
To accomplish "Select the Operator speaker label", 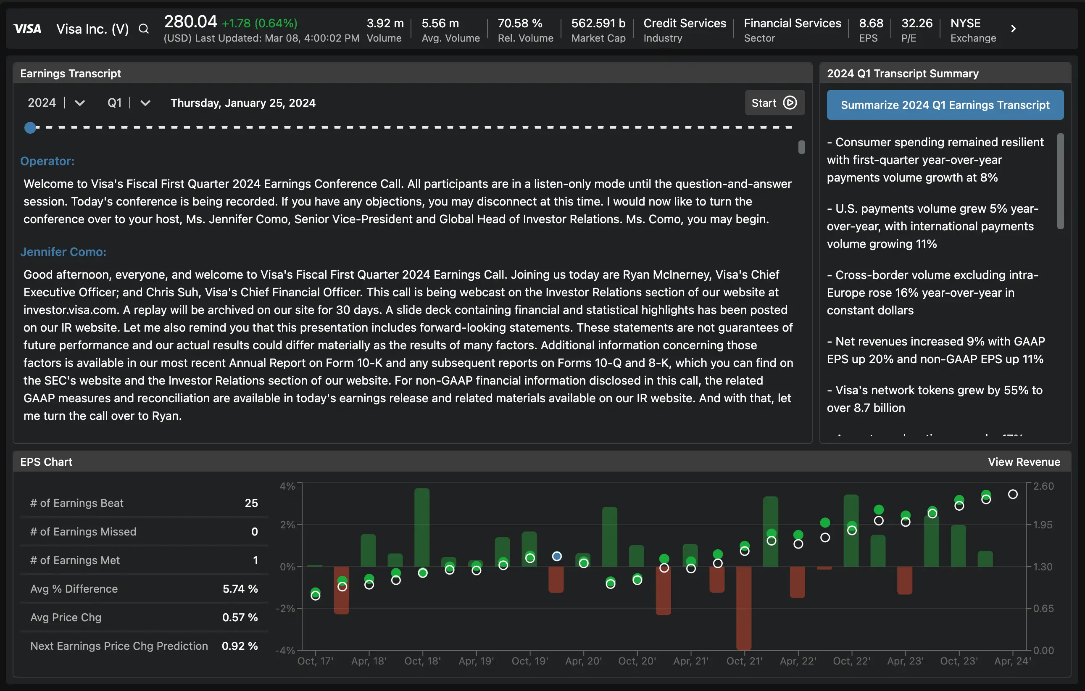I will [47, 161].
